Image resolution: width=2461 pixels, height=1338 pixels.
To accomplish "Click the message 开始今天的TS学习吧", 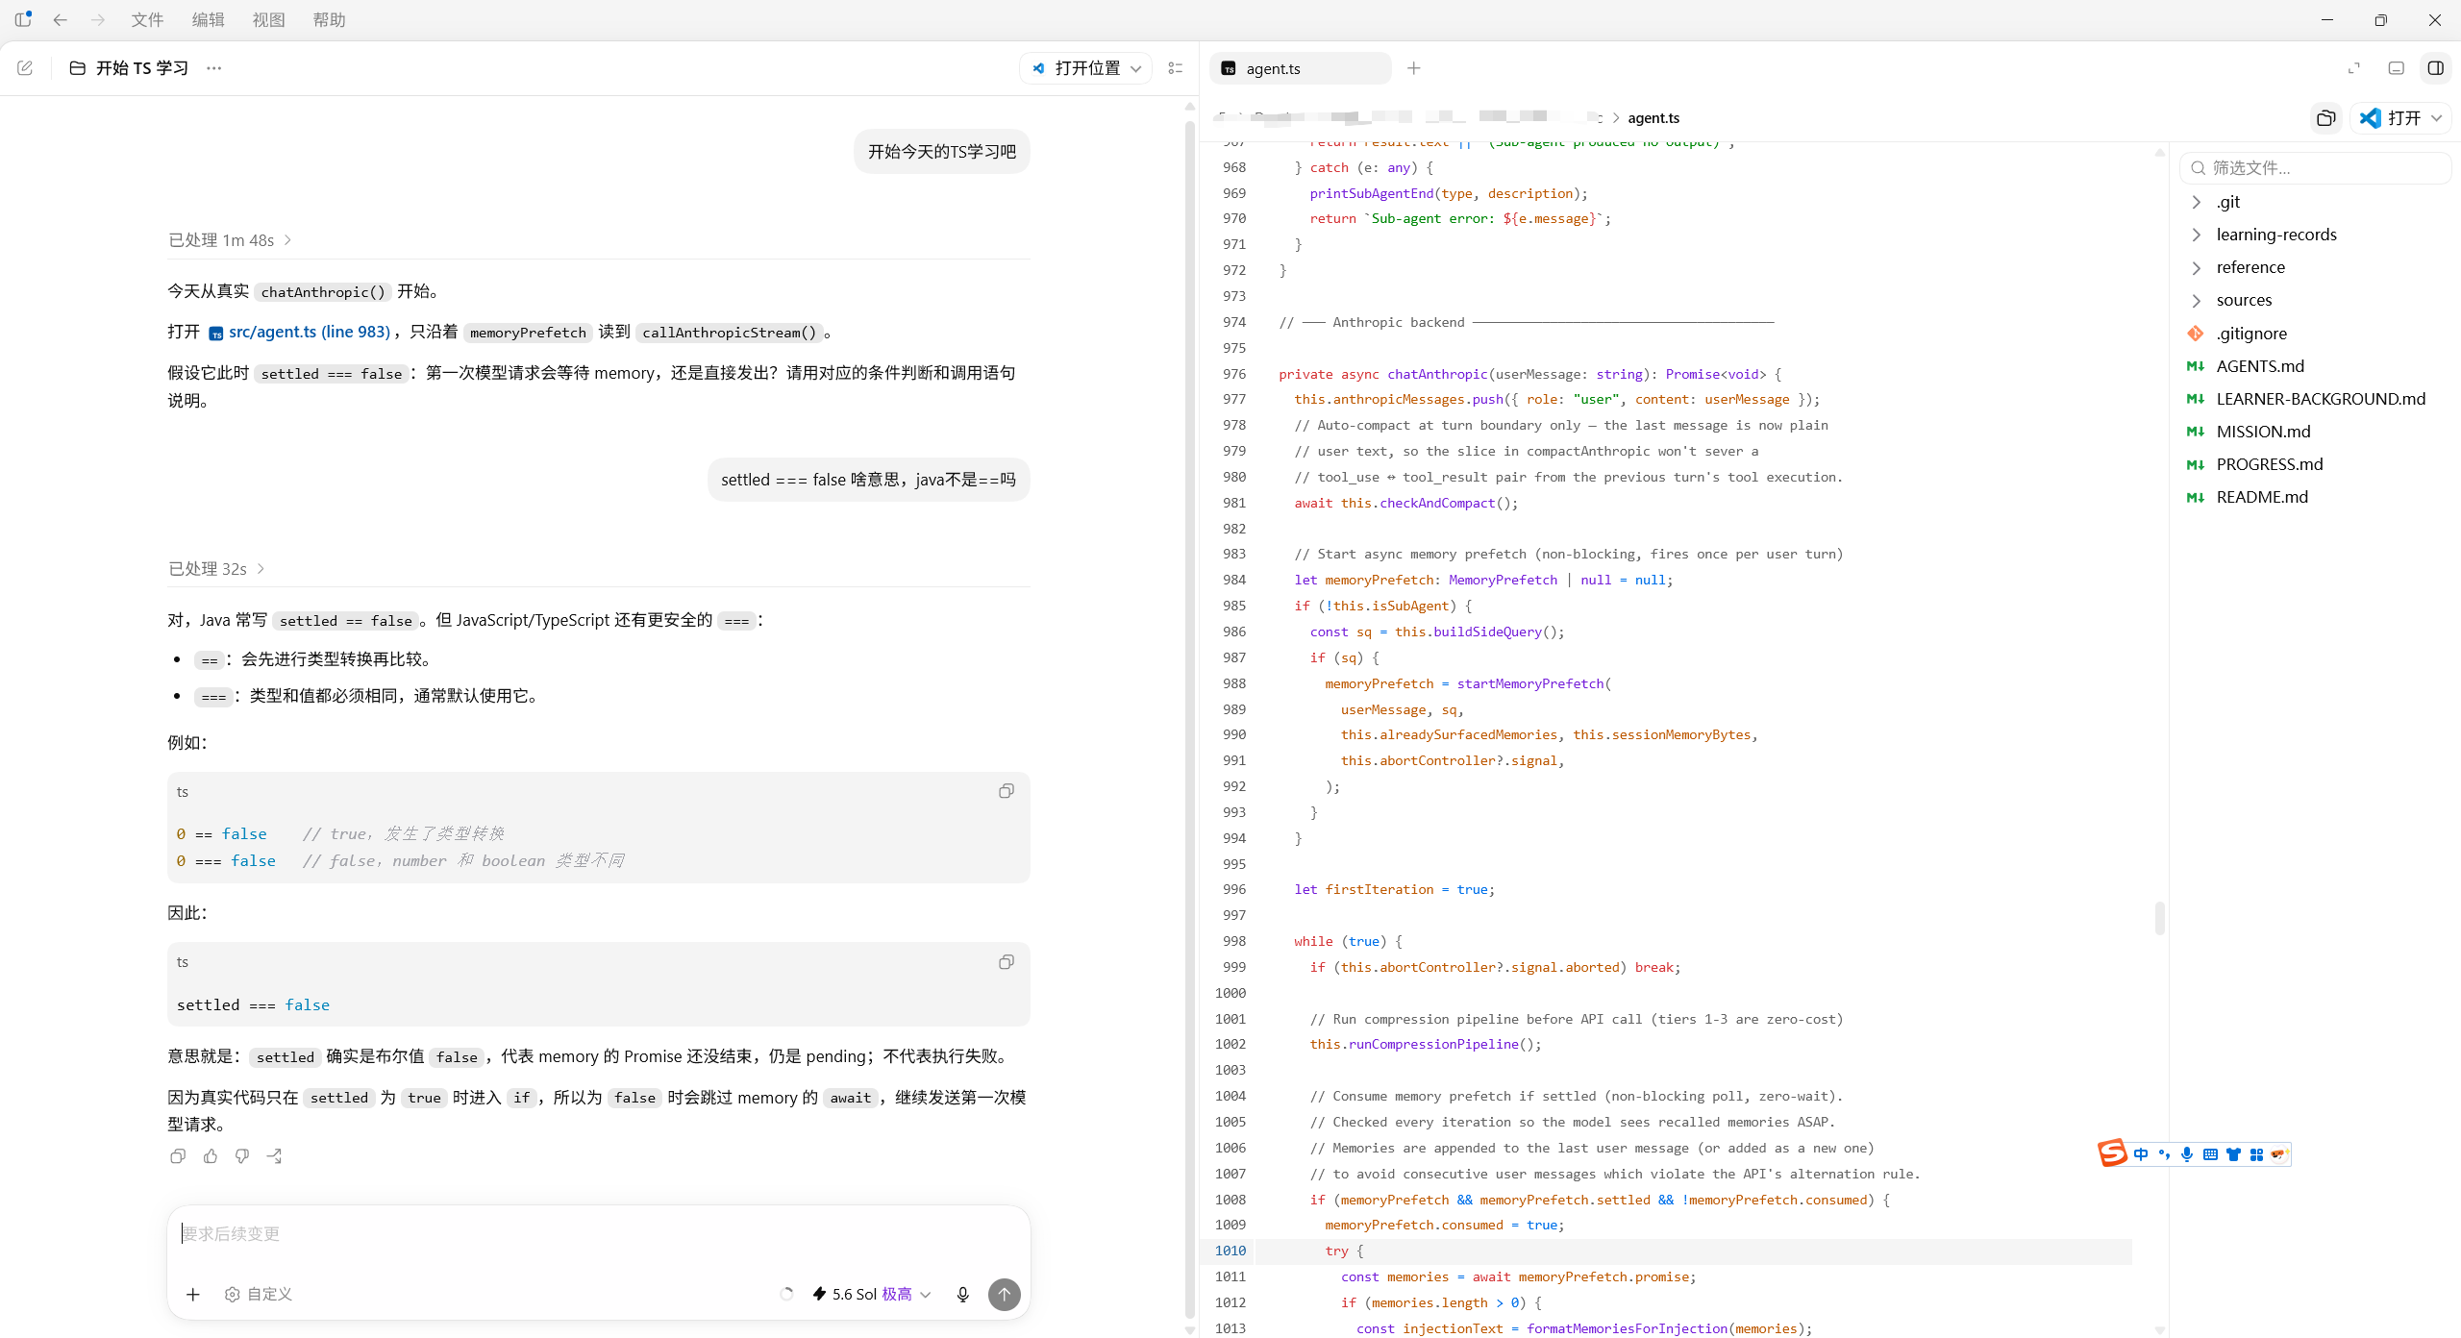I will click(941, 152).
